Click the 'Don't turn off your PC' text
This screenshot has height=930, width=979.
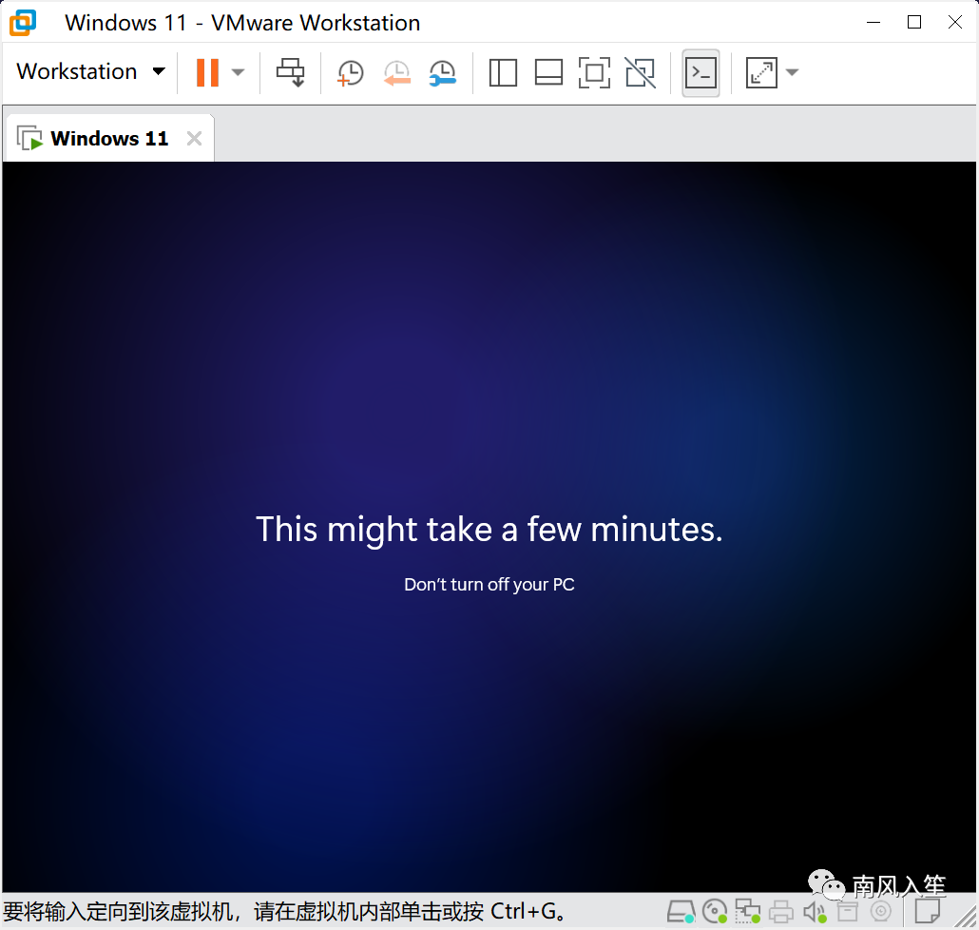coord(489,585)
